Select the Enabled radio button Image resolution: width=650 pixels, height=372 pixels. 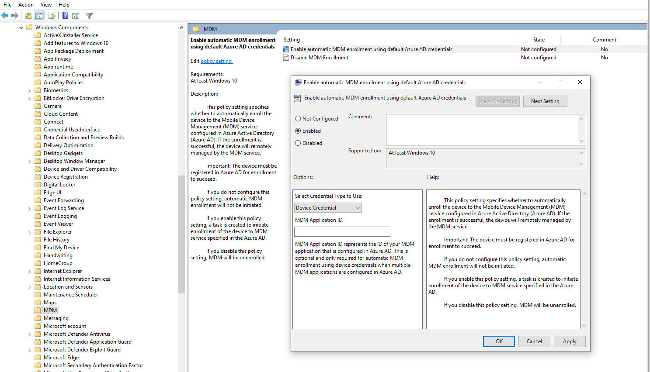click(x=298, y=131)
